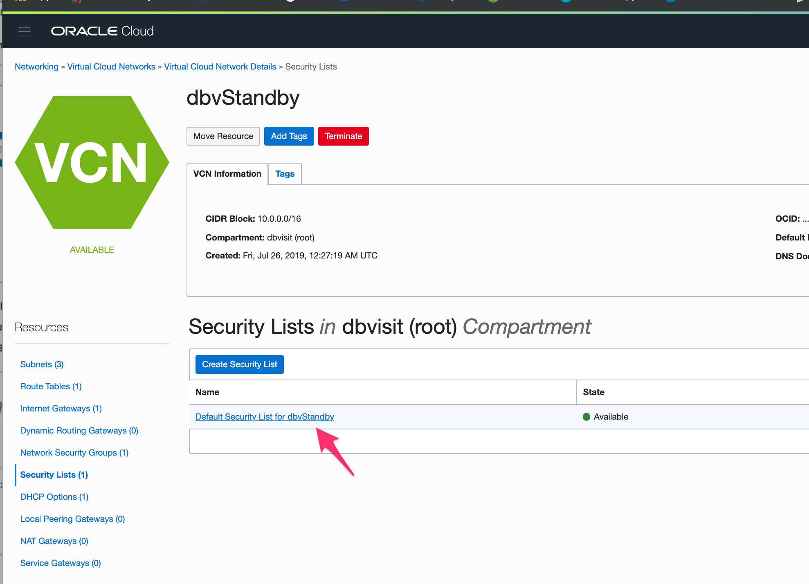Viewport: 809px width, 584px height.
Task: Click the green VCN hexagon icon
Action: pos(92,162)
